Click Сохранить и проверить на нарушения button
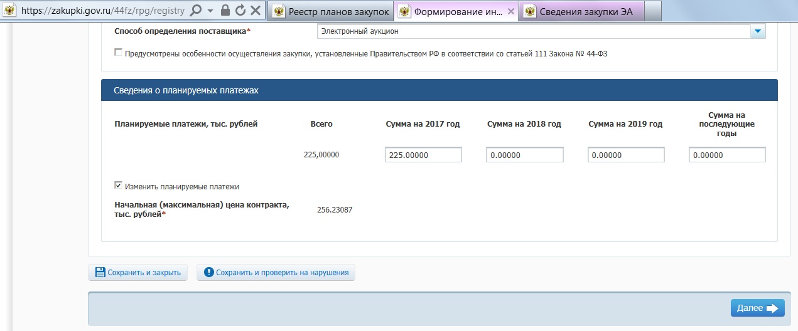The width and height of the screenshot is (798, 331). click(x=276, y=273)
